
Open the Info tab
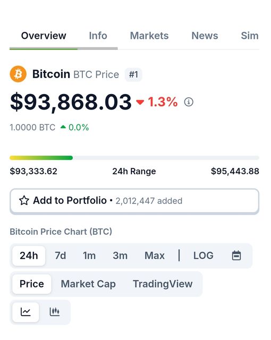tap(98, 36)
